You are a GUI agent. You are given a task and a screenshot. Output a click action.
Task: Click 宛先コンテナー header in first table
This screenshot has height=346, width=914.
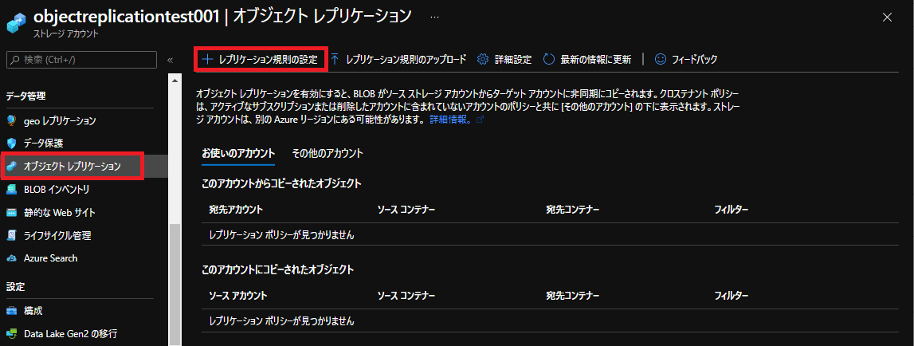(x=573, y=209)
